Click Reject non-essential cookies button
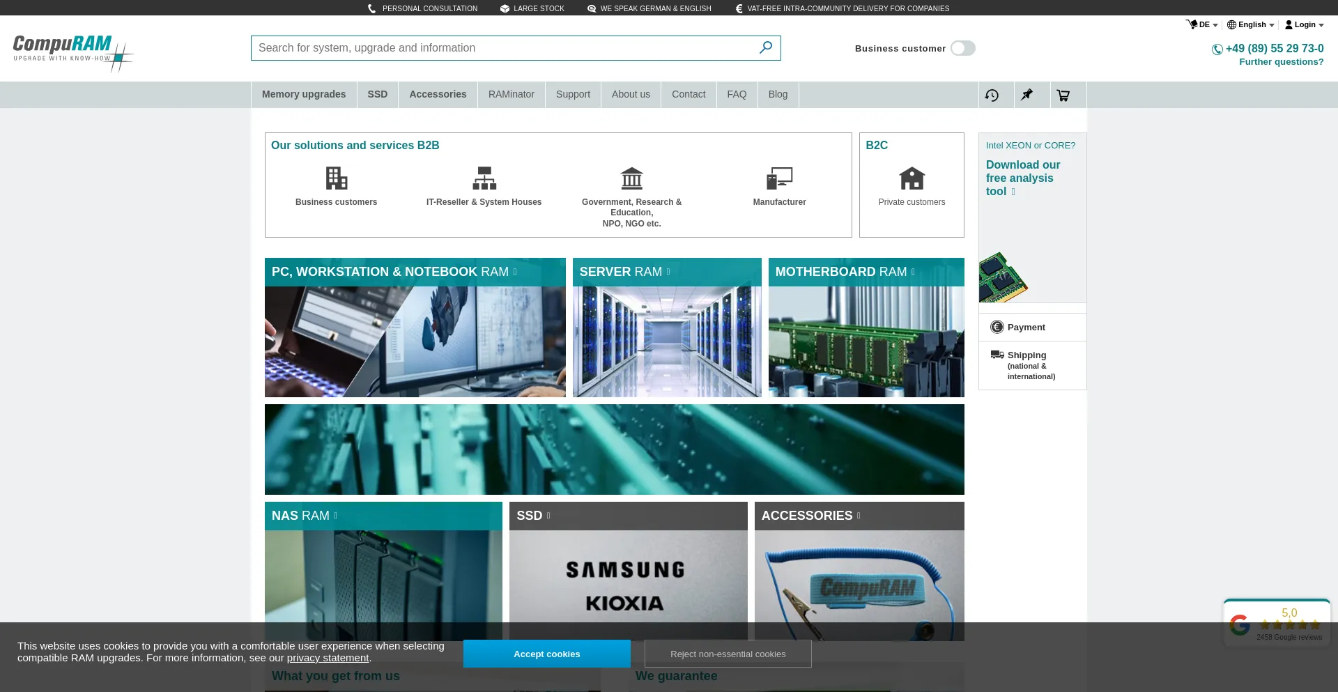Screen dimensions: 1338x692 tap(728, 654)
